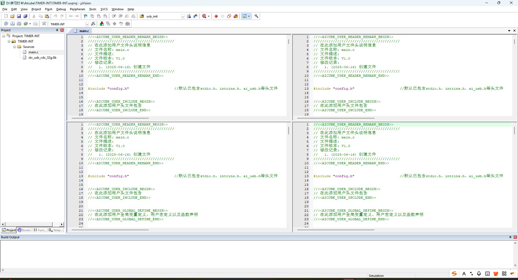Open editor tab list dropdown arrow
The width and height of the screenshot is (518, 280).
(509, 31)
